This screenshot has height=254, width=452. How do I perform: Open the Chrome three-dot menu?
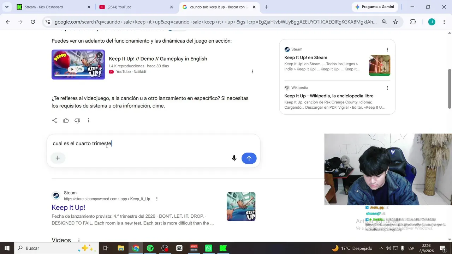tap(444, 22)
